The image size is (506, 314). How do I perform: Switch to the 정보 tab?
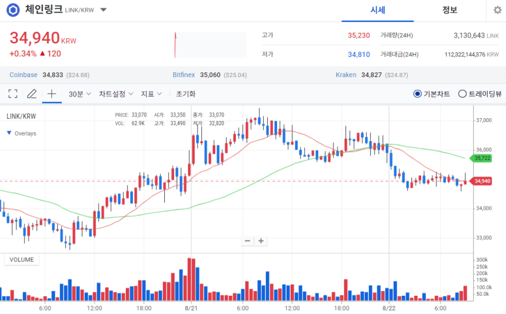click(450, 10)
